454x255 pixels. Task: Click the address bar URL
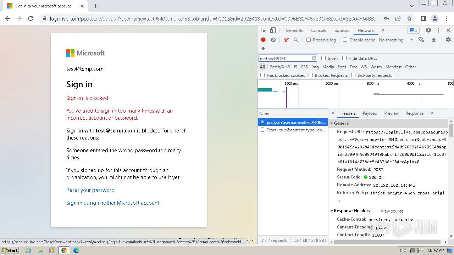tap(214, 18)
